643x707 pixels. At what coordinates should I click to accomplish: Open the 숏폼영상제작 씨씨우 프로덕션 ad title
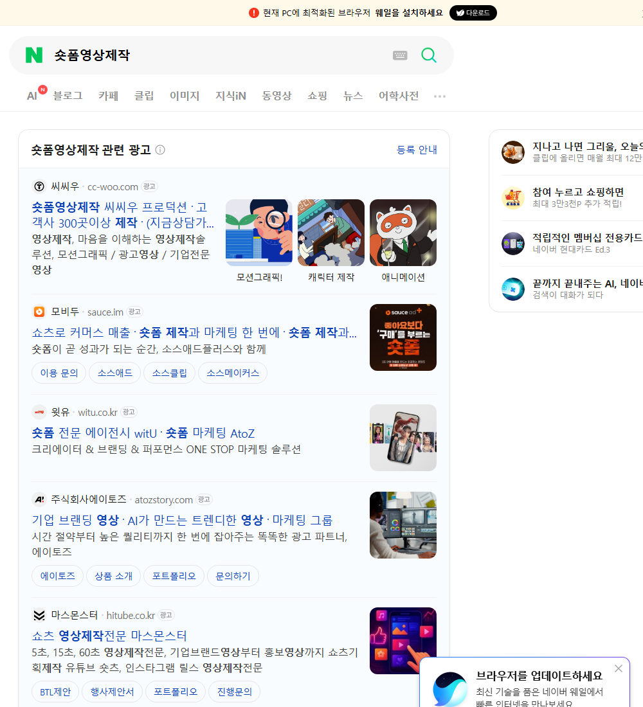pyautogui.click(x=123, y=215)
